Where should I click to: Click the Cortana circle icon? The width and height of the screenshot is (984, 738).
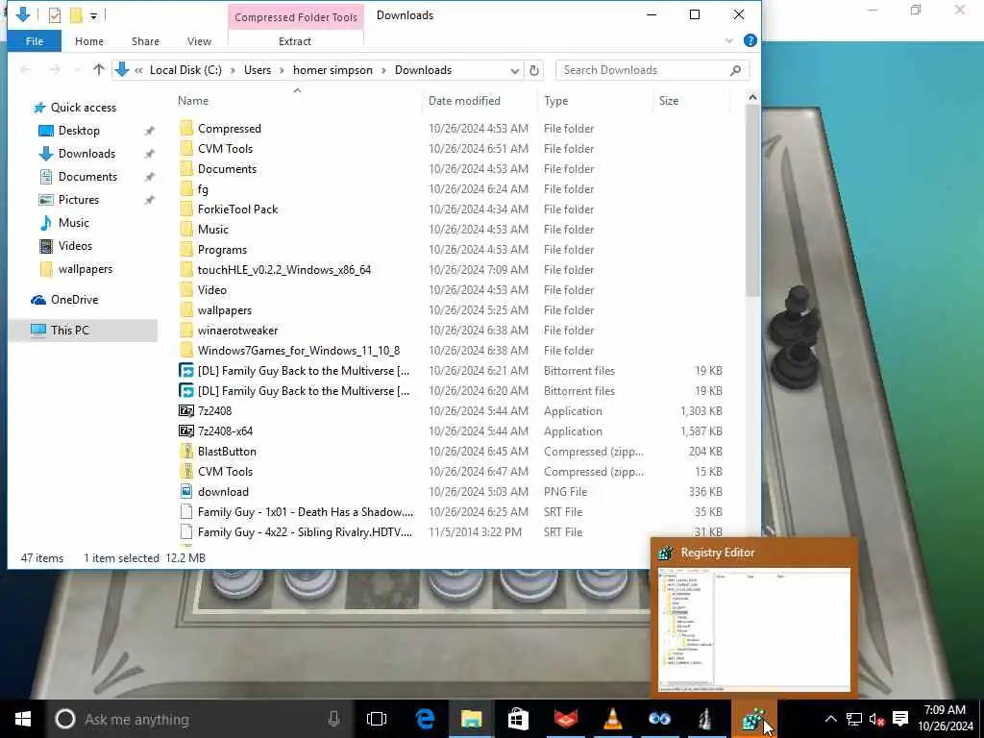(x=65, y=719)
